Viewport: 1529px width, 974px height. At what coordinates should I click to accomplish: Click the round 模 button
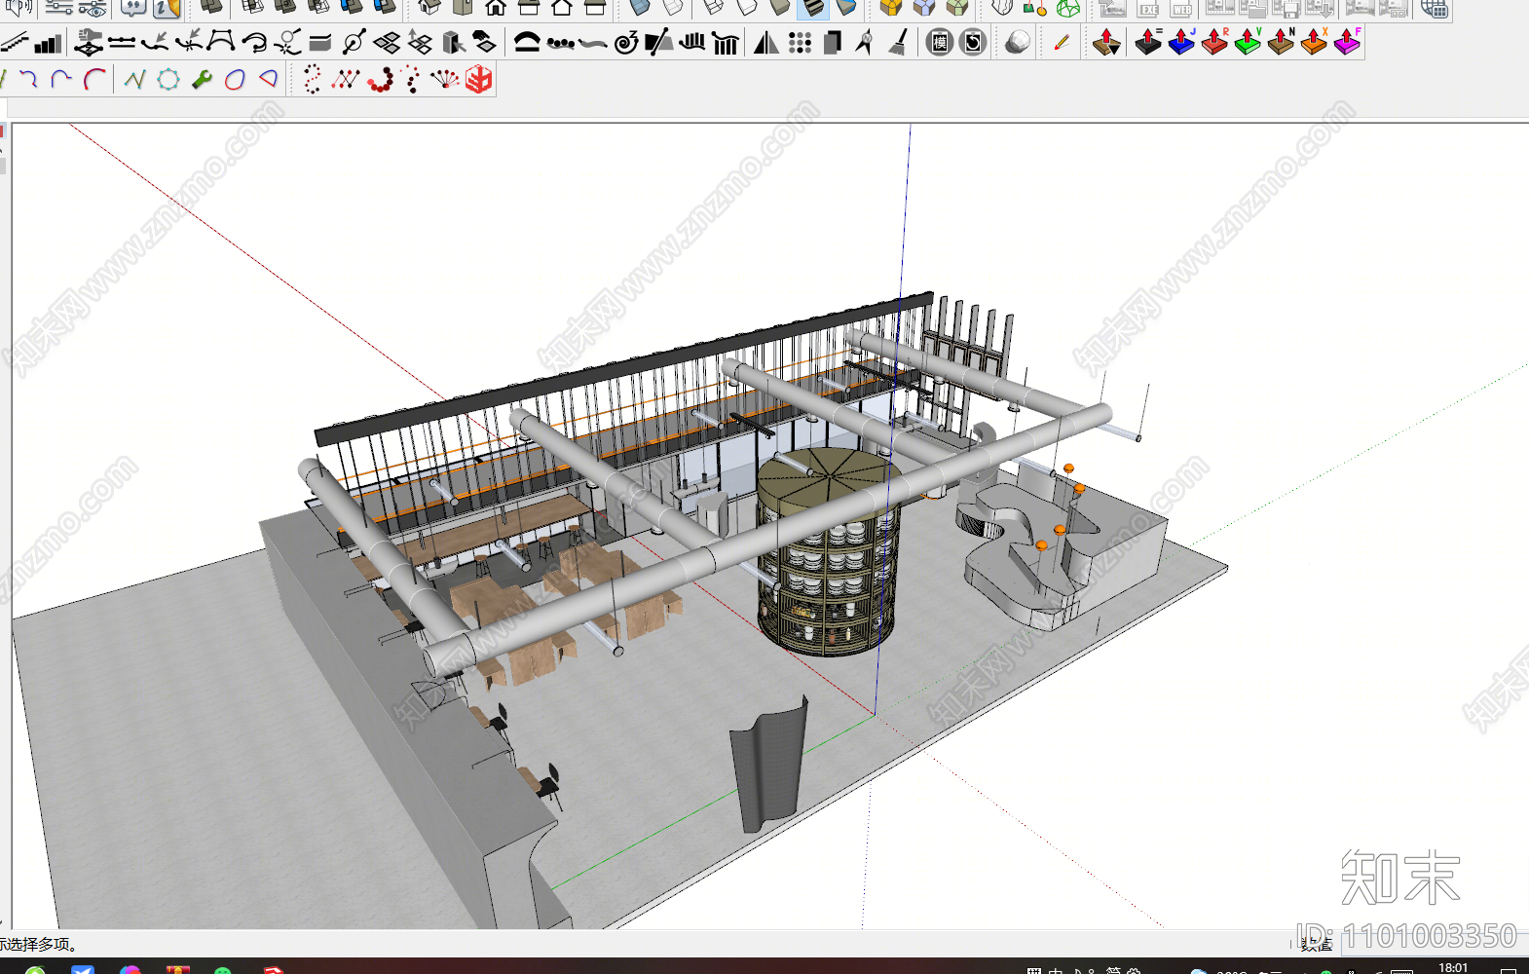(x=940, y=42)
